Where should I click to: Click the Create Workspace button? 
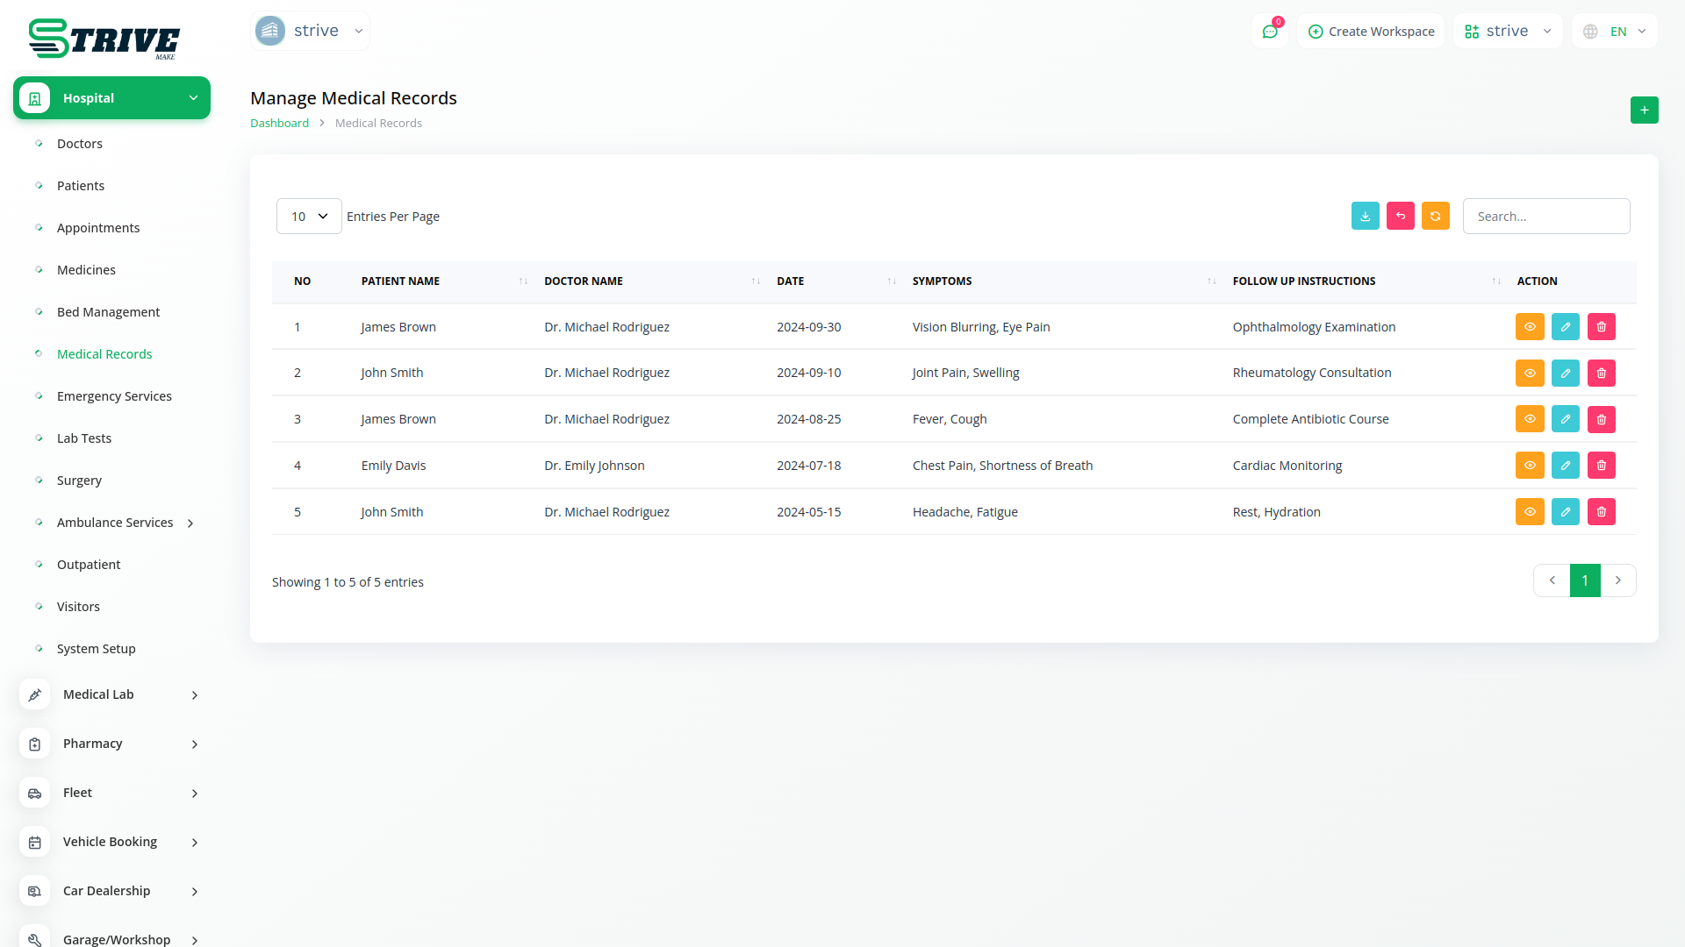(x=1371, y=32)
